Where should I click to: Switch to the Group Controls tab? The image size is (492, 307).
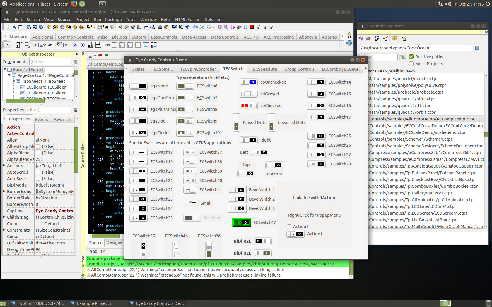point(299,69)
